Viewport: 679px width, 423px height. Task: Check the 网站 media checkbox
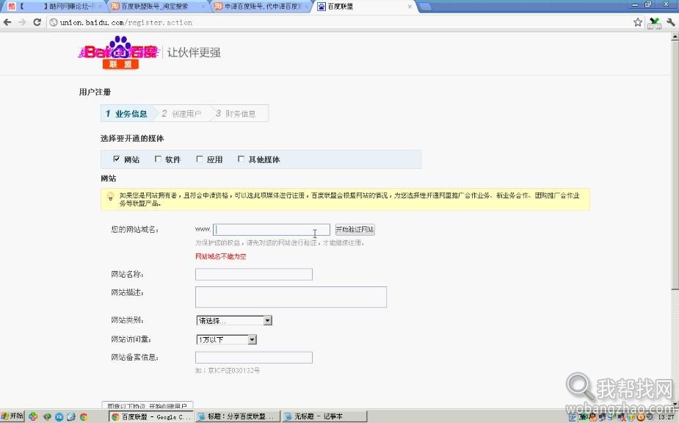(116, 159)
